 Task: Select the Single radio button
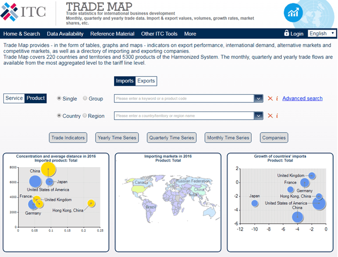(x=59, y=98)
